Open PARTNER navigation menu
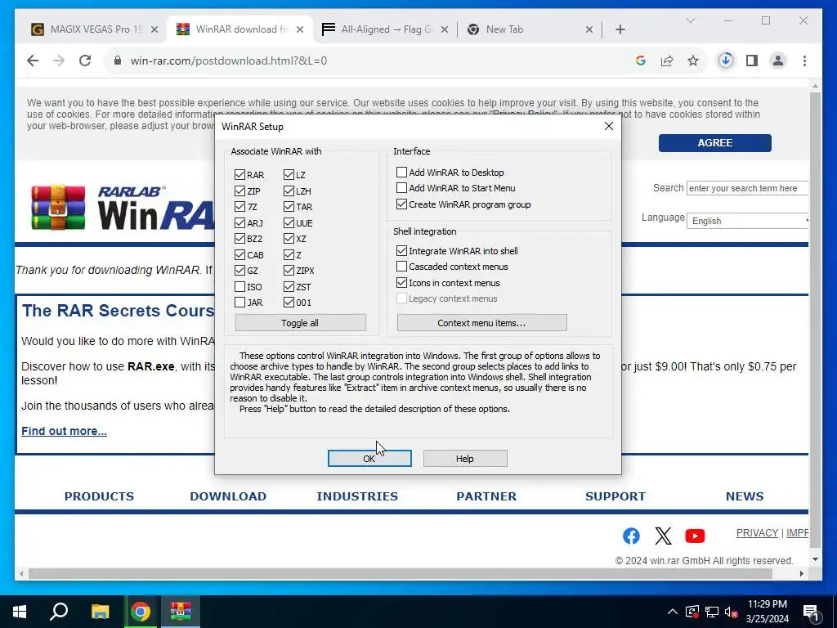Screen dimensions: 837x628 (x=486, y=496)
